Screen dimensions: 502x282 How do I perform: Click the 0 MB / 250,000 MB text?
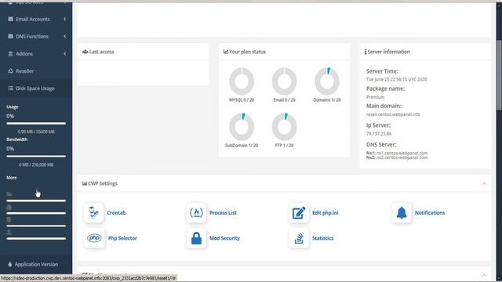pyautogui.click(x=36, y=164)
